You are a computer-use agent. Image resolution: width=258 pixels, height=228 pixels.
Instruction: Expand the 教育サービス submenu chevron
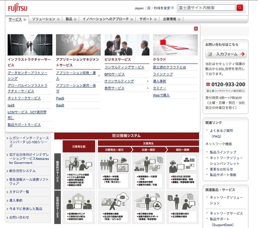pos(148,88)
